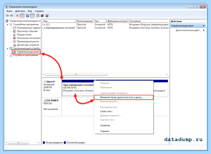Screen dimensions: 211x154
Task: Sort by the Расположение column header
Action: tap(84, 21)
